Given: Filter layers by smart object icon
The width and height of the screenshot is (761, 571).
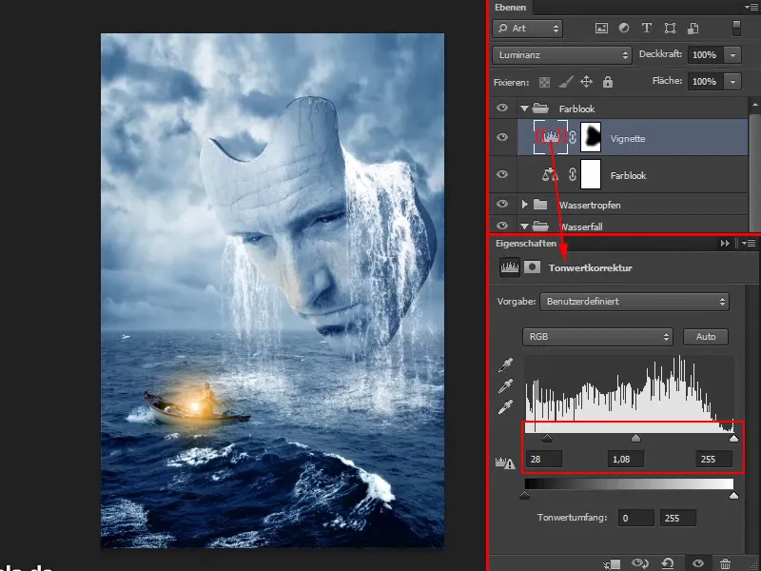Looking at the screenshot, I should tap(693, 29).
